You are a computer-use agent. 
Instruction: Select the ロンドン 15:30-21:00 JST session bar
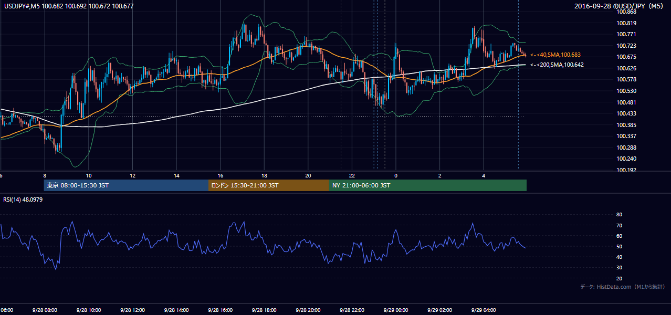click(269, 185)
